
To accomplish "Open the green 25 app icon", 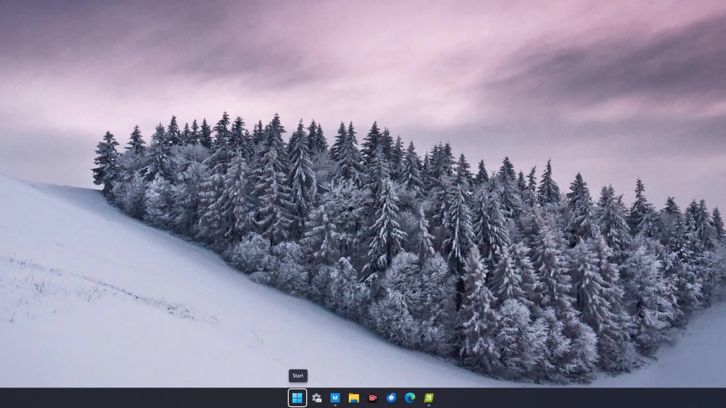I will 429,398.
